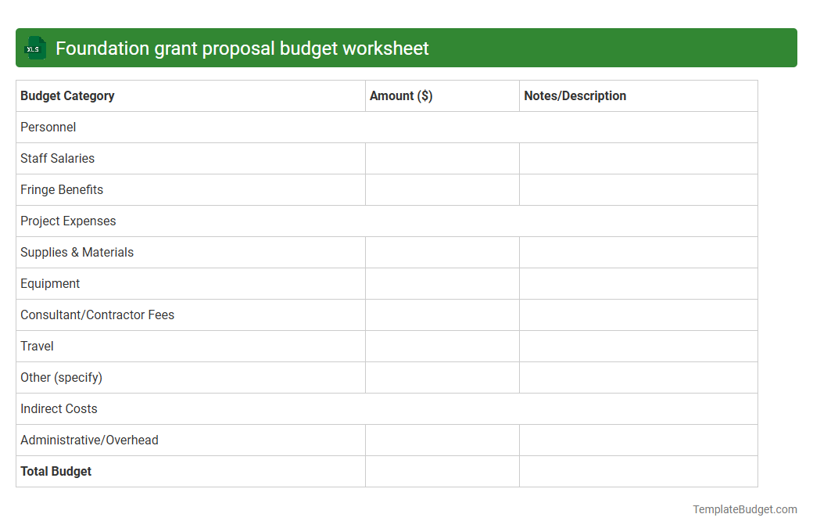813x532 pixels.
Task: Click the Consultant/Contractor Fees notes cell
Action: click(638, 315)
